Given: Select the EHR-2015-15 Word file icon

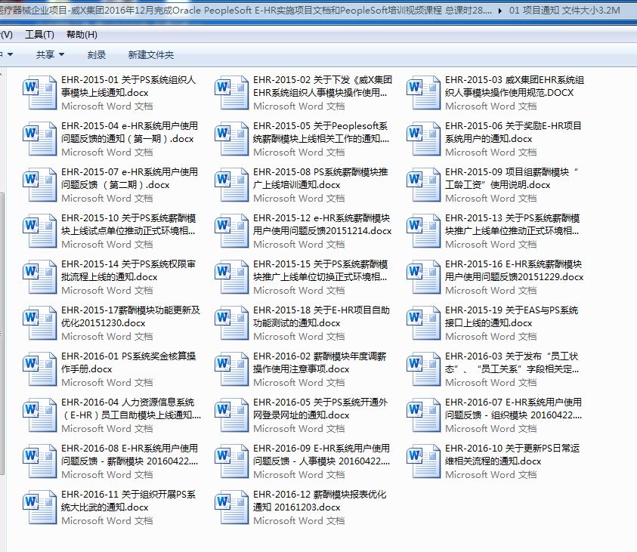Looking at the screenshot, I should click(x=231, y=277).
